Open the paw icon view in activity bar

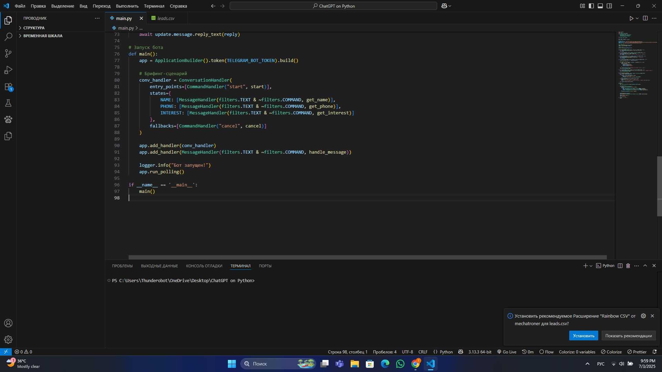click(8, 120)
